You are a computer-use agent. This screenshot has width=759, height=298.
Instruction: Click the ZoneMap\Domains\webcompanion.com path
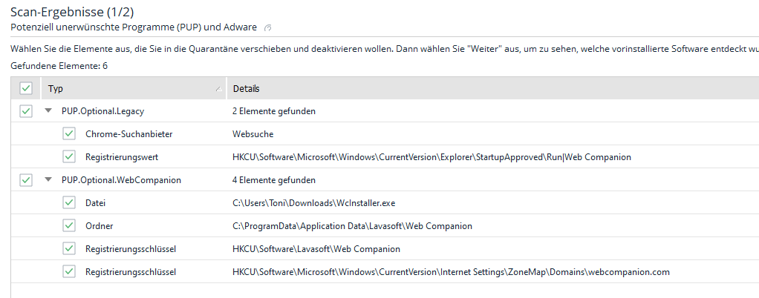coord(451,272)
